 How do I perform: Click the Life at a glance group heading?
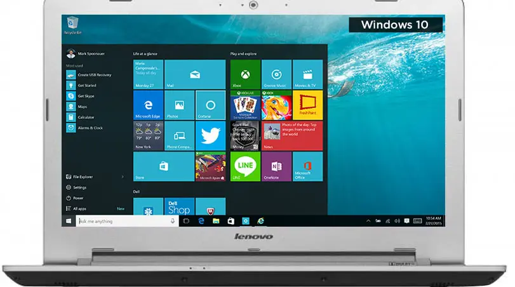pos(145,53)
